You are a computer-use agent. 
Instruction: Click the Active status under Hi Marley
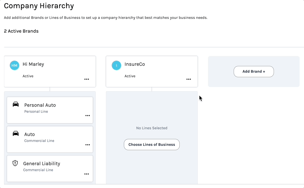tap(28, 76)
